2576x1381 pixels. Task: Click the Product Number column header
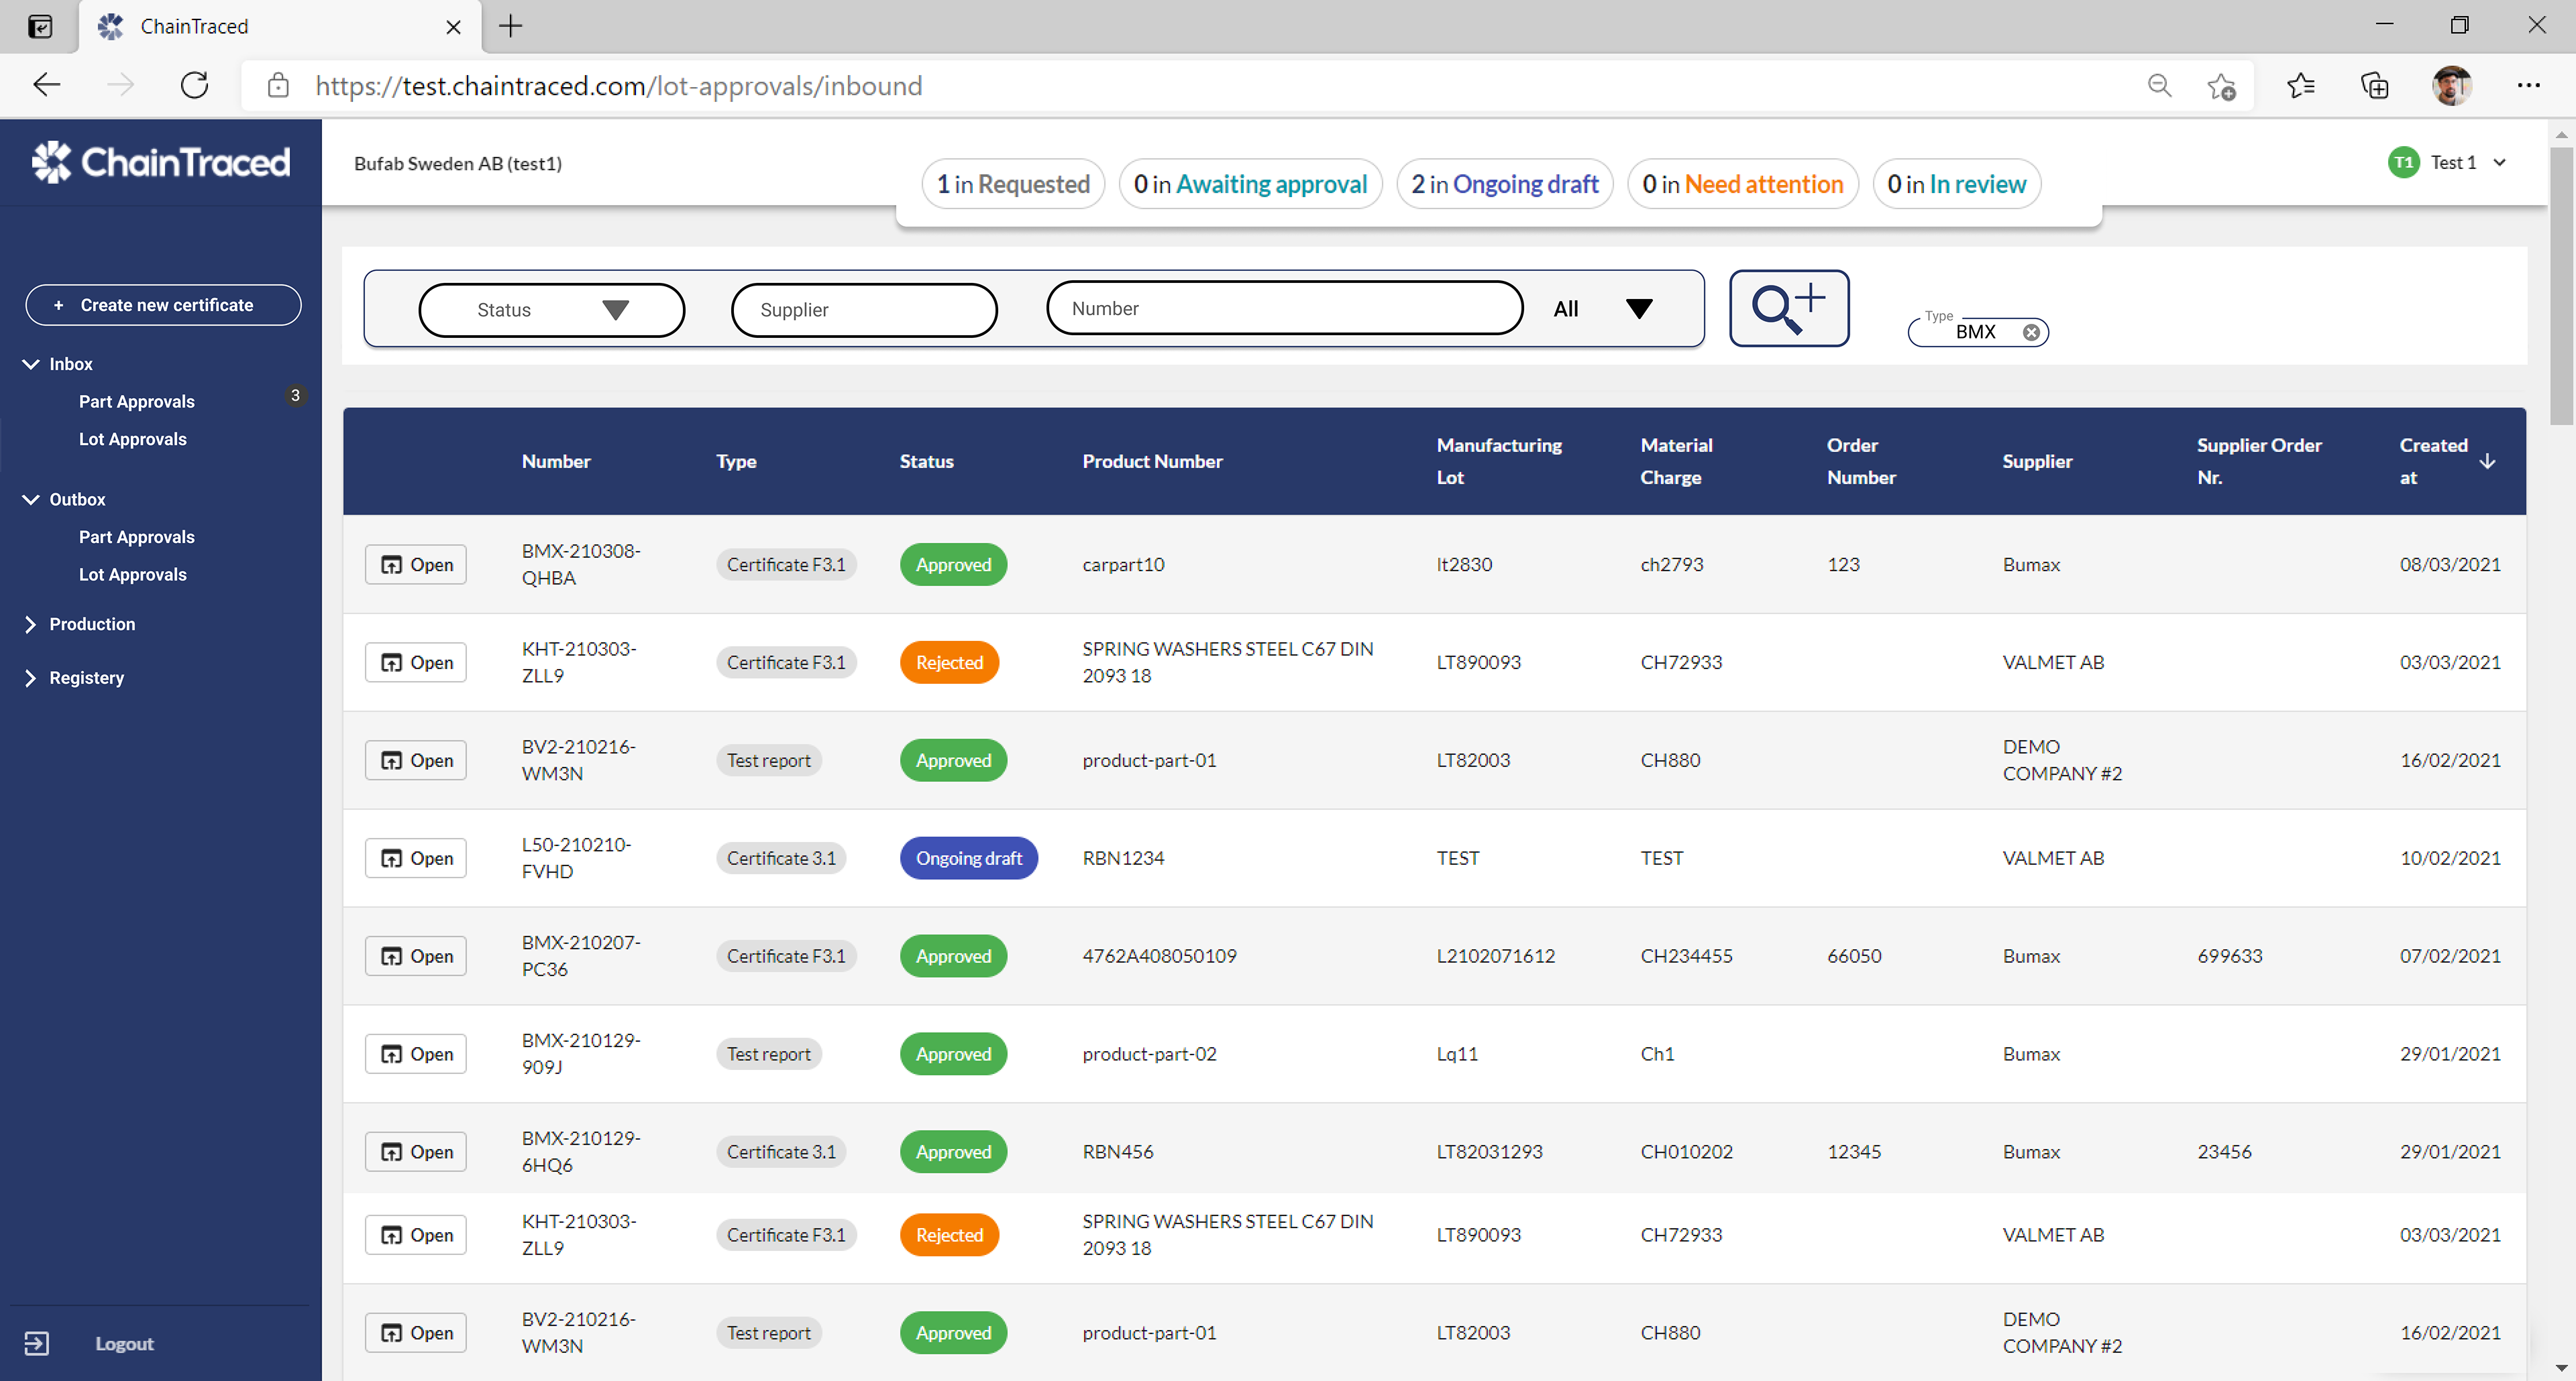click(1152, 461)
